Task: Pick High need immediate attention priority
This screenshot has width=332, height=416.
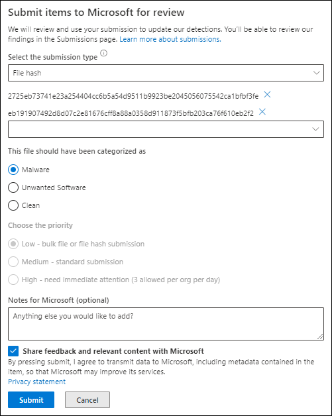Action: pyautogui.click(x=13, y=280)
